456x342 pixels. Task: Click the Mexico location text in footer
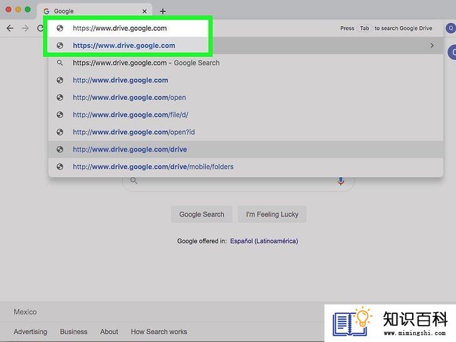[x=25, y=312]
